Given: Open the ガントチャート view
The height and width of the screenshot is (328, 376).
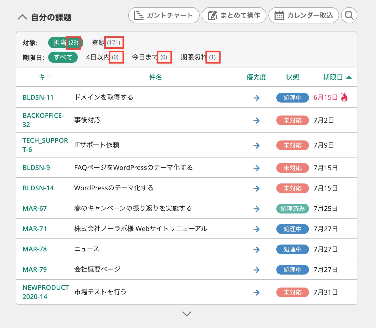Looking at the screenshot, I should tap(164, 15).
